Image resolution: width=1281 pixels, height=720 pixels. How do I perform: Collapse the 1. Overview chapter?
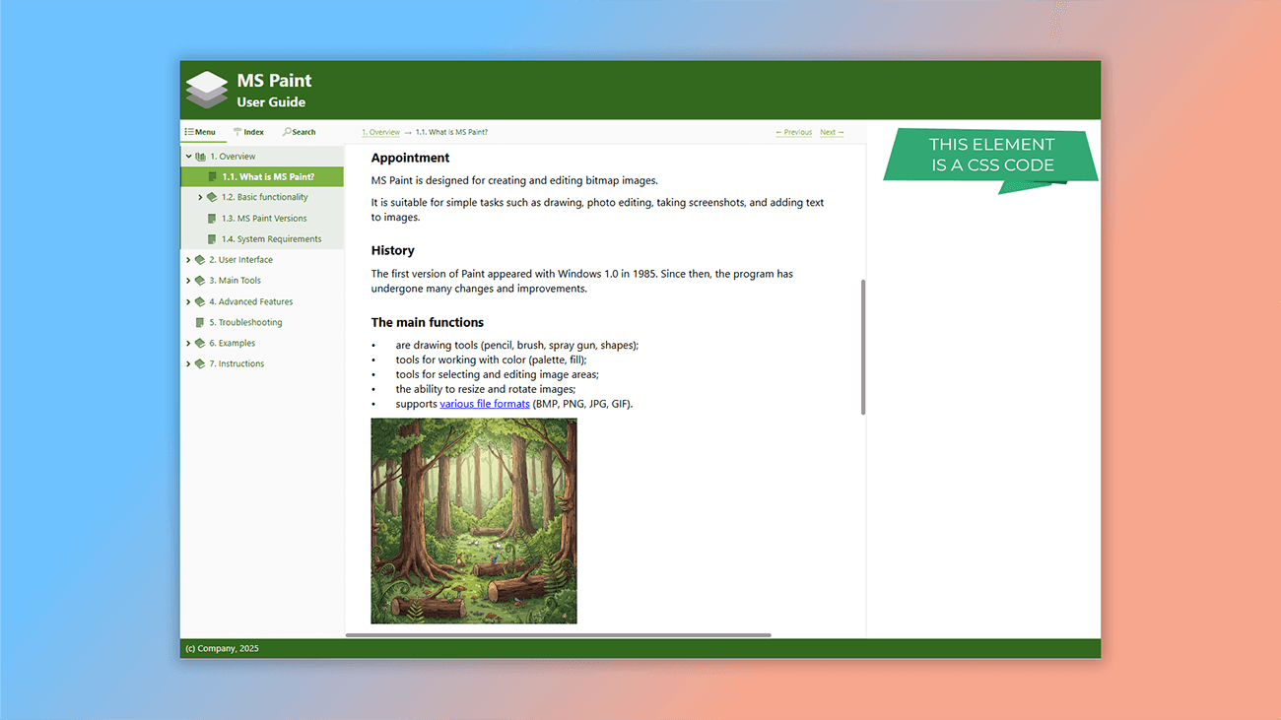187,155
